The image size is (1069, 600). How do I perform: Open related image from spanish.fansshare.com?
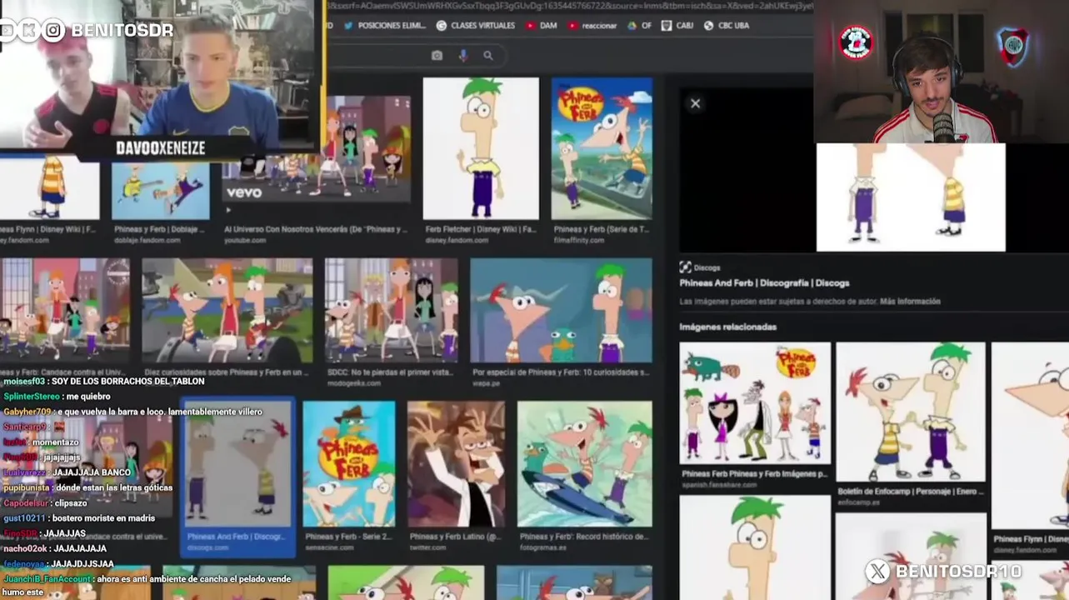755,402
